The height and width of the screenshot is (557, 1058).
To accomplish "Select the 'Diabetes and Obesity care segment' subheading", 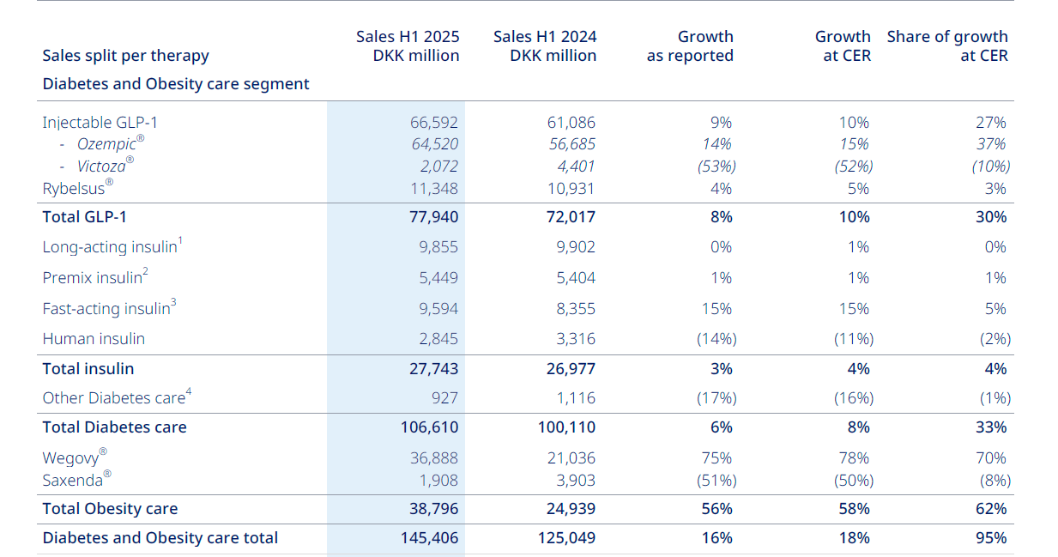I will (x=176, y=84).
